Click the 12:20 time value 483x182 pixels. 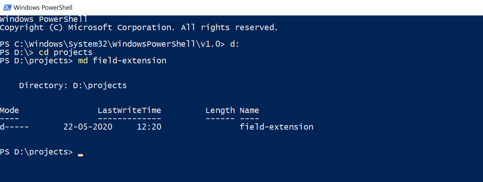tap(149, 127)
